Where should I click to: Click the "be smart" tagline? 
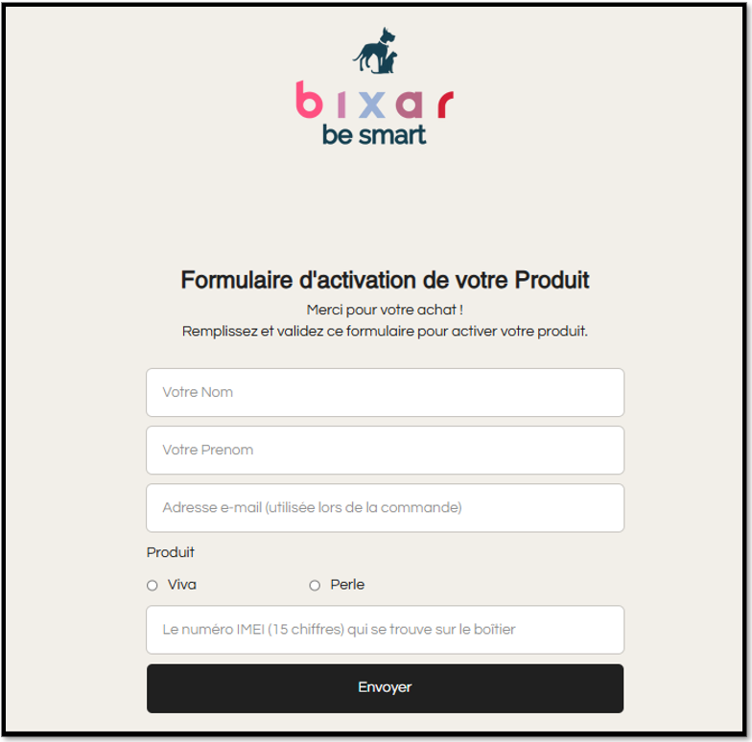tap(374, 135)
